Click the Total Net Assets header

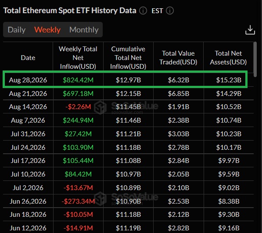tap(228, 58)
